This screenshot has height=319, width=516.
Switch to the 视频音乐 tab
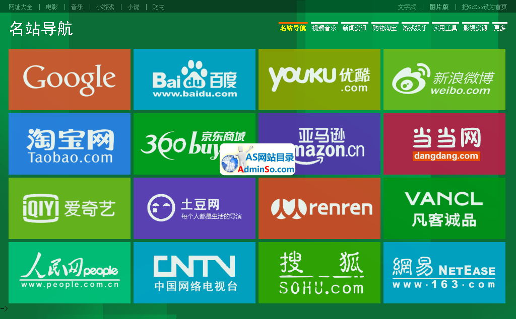[324, 28]
